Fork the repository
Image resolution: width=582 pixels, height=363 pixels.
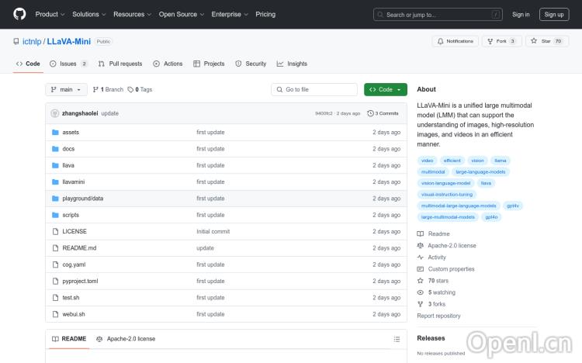[x=501, y=41]
